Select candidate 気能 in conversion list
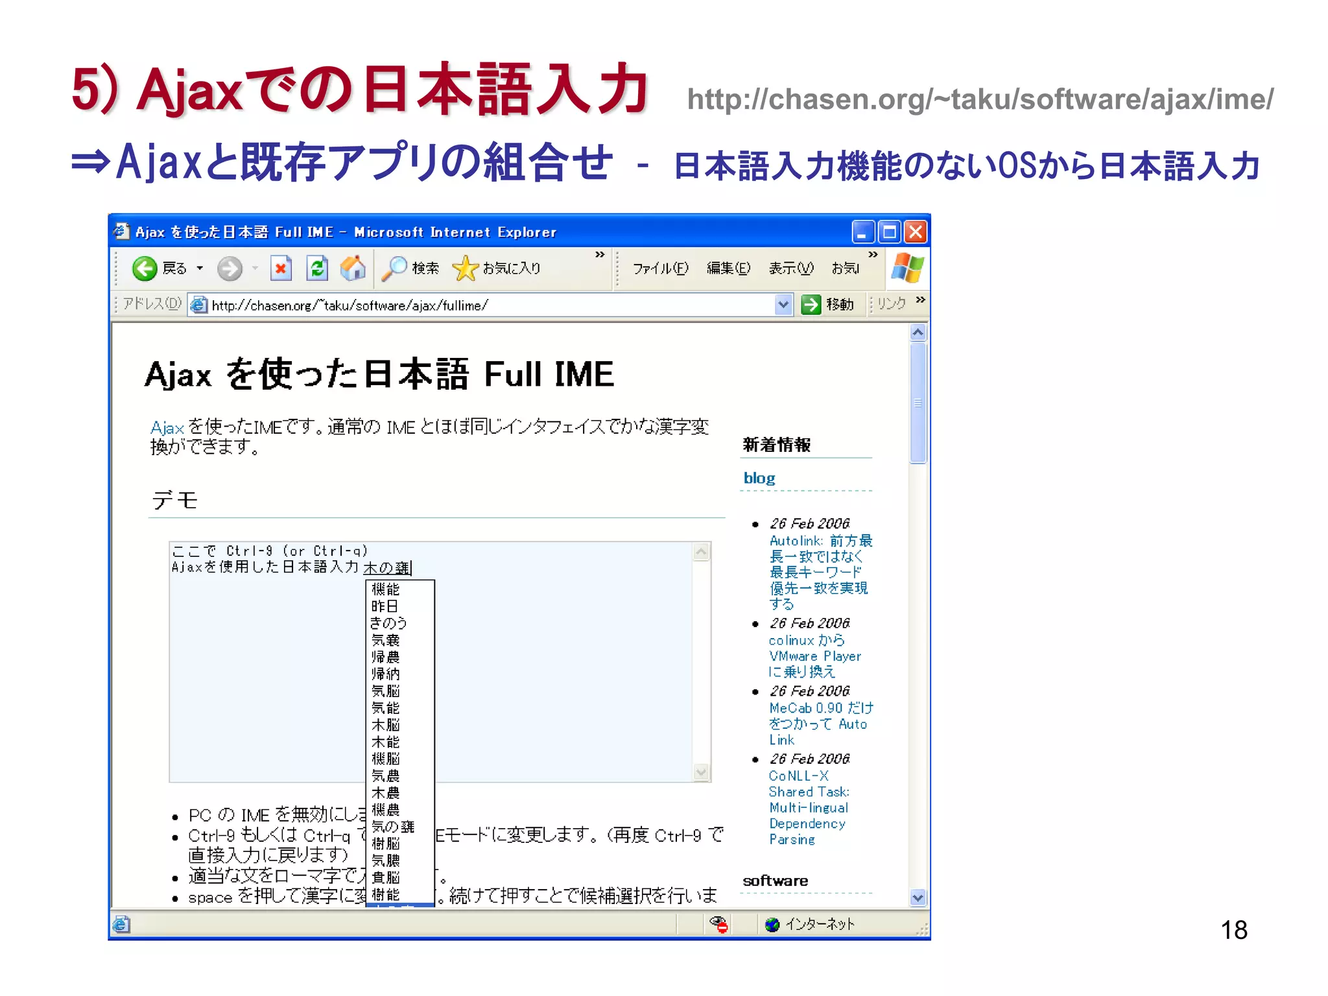 [x=385, y=707]
